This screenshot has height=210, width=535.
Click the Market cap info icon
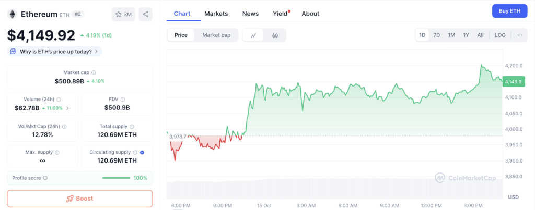click(x=94, y=73)
